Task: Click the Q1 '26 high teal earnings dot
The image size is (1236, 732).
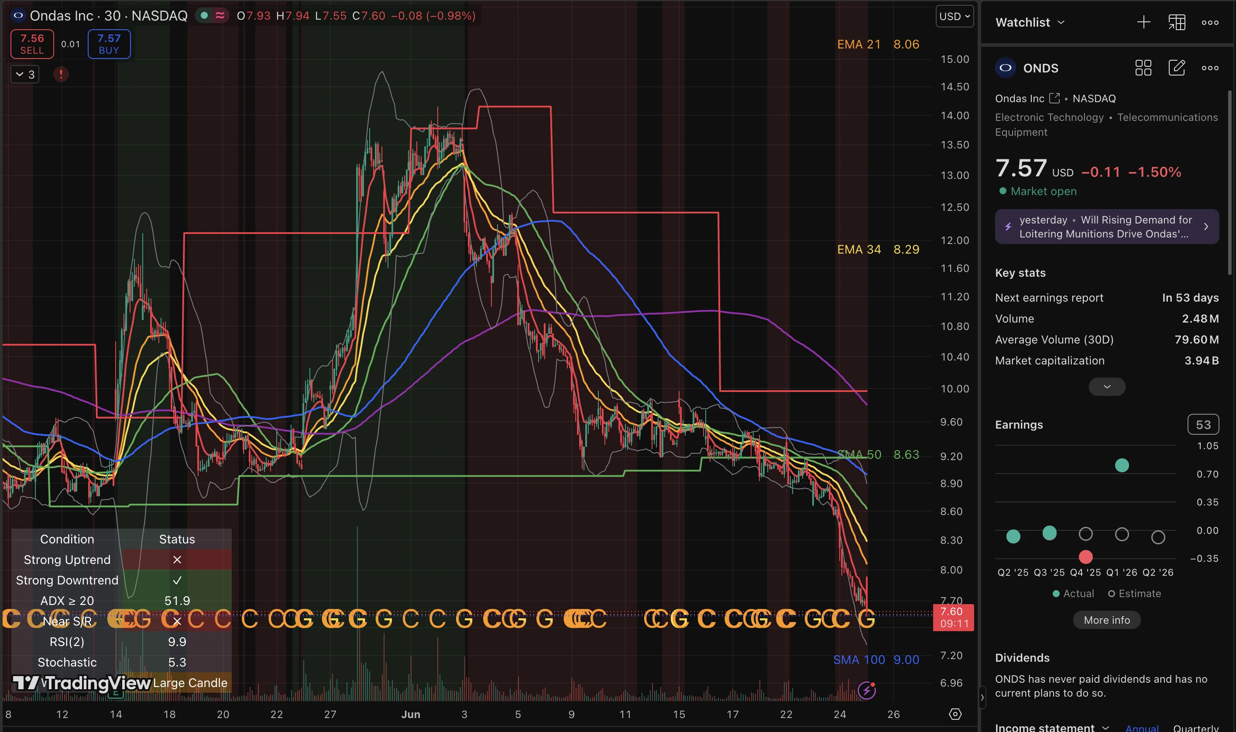Action: click(1122, 466)
